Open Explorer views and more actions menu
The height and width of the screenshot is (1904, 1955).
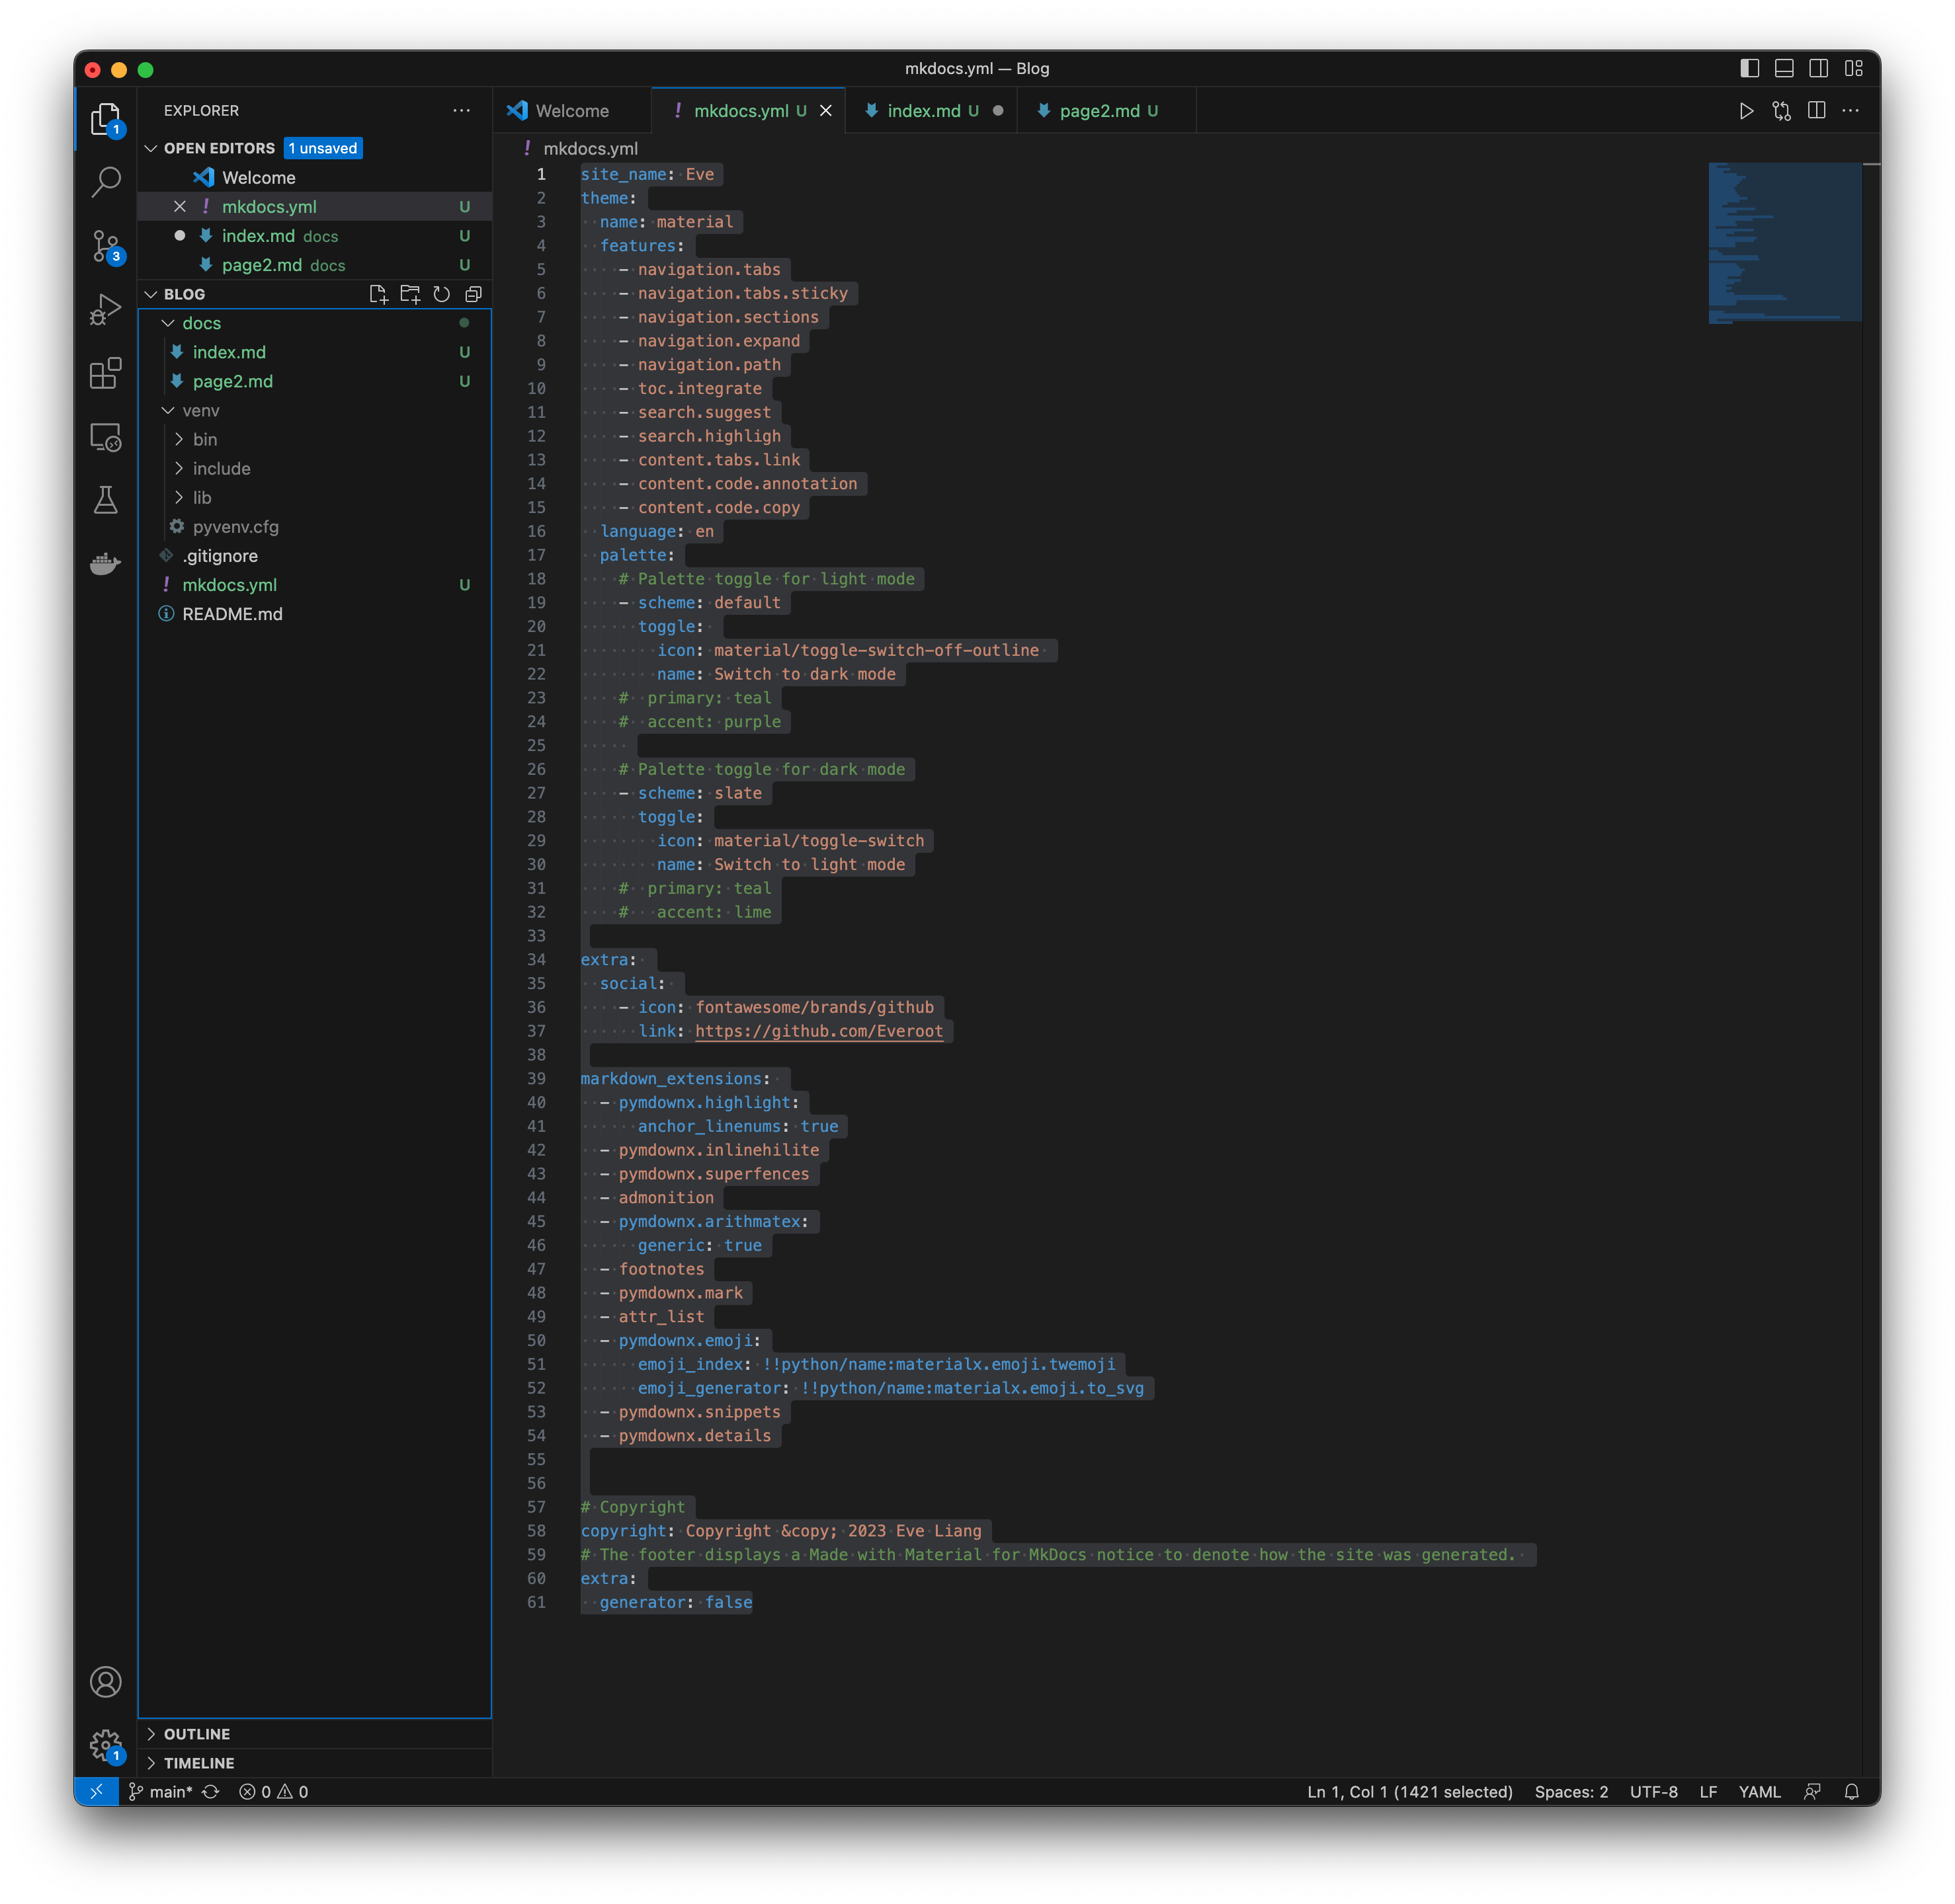click(x=461, y=110)
